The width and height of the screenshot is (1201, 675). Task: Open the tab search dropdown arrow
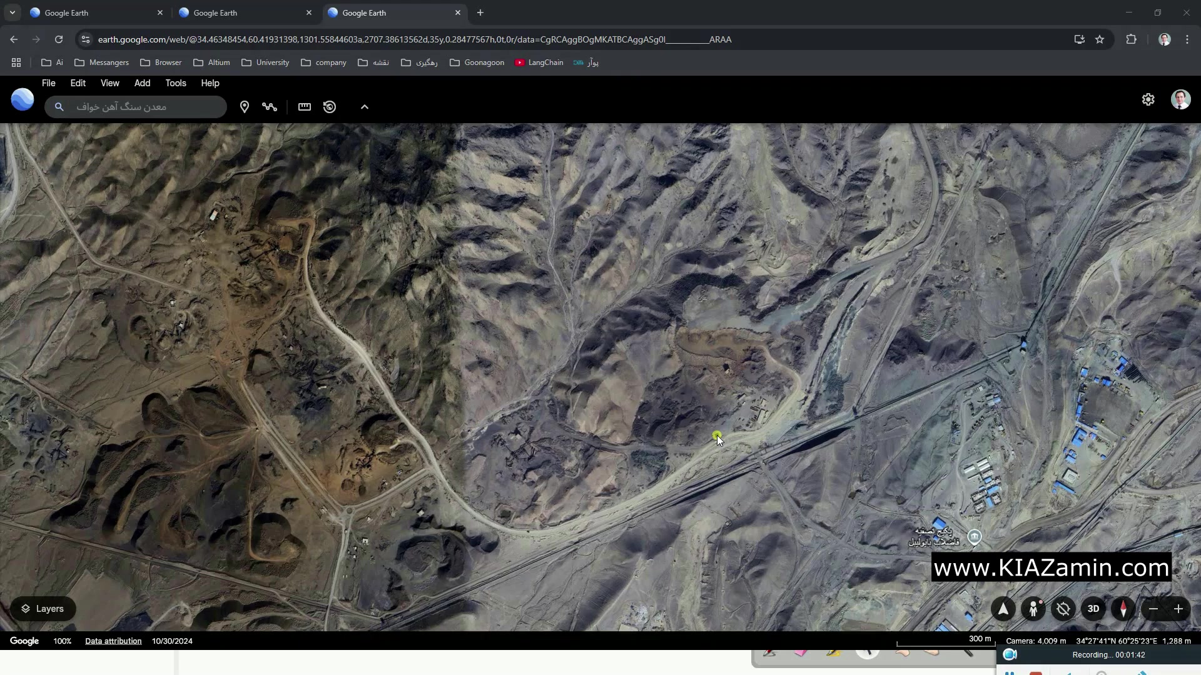[13, 12]
